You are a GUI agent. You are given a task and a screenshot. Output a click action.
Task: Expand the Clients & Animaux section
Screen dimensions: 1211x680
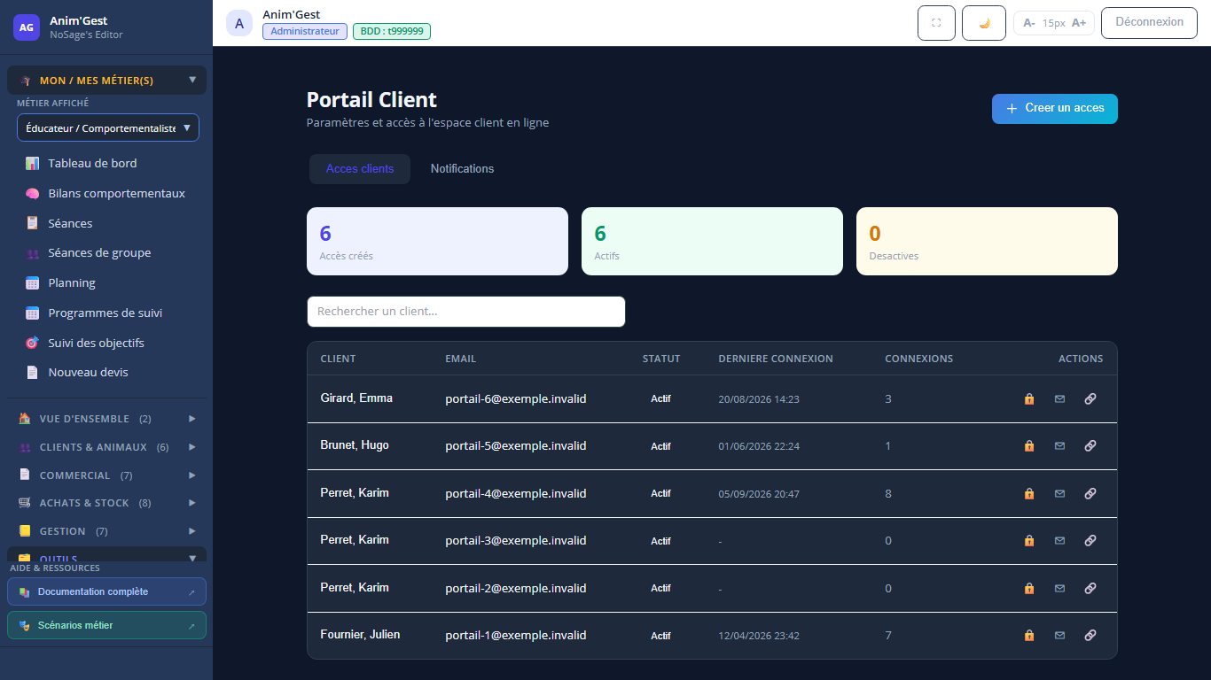click(x=106, y=447)
